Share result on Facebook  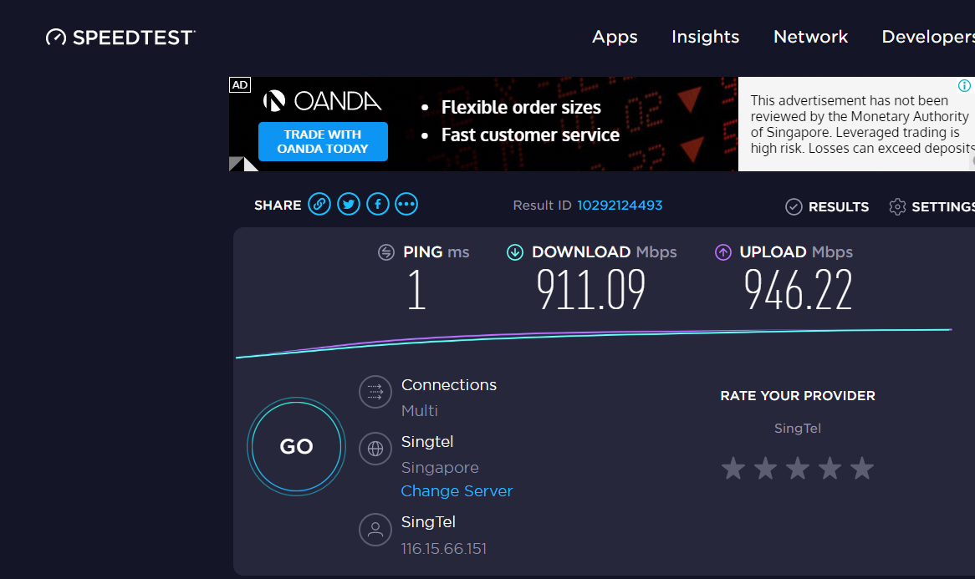point(378,204)
